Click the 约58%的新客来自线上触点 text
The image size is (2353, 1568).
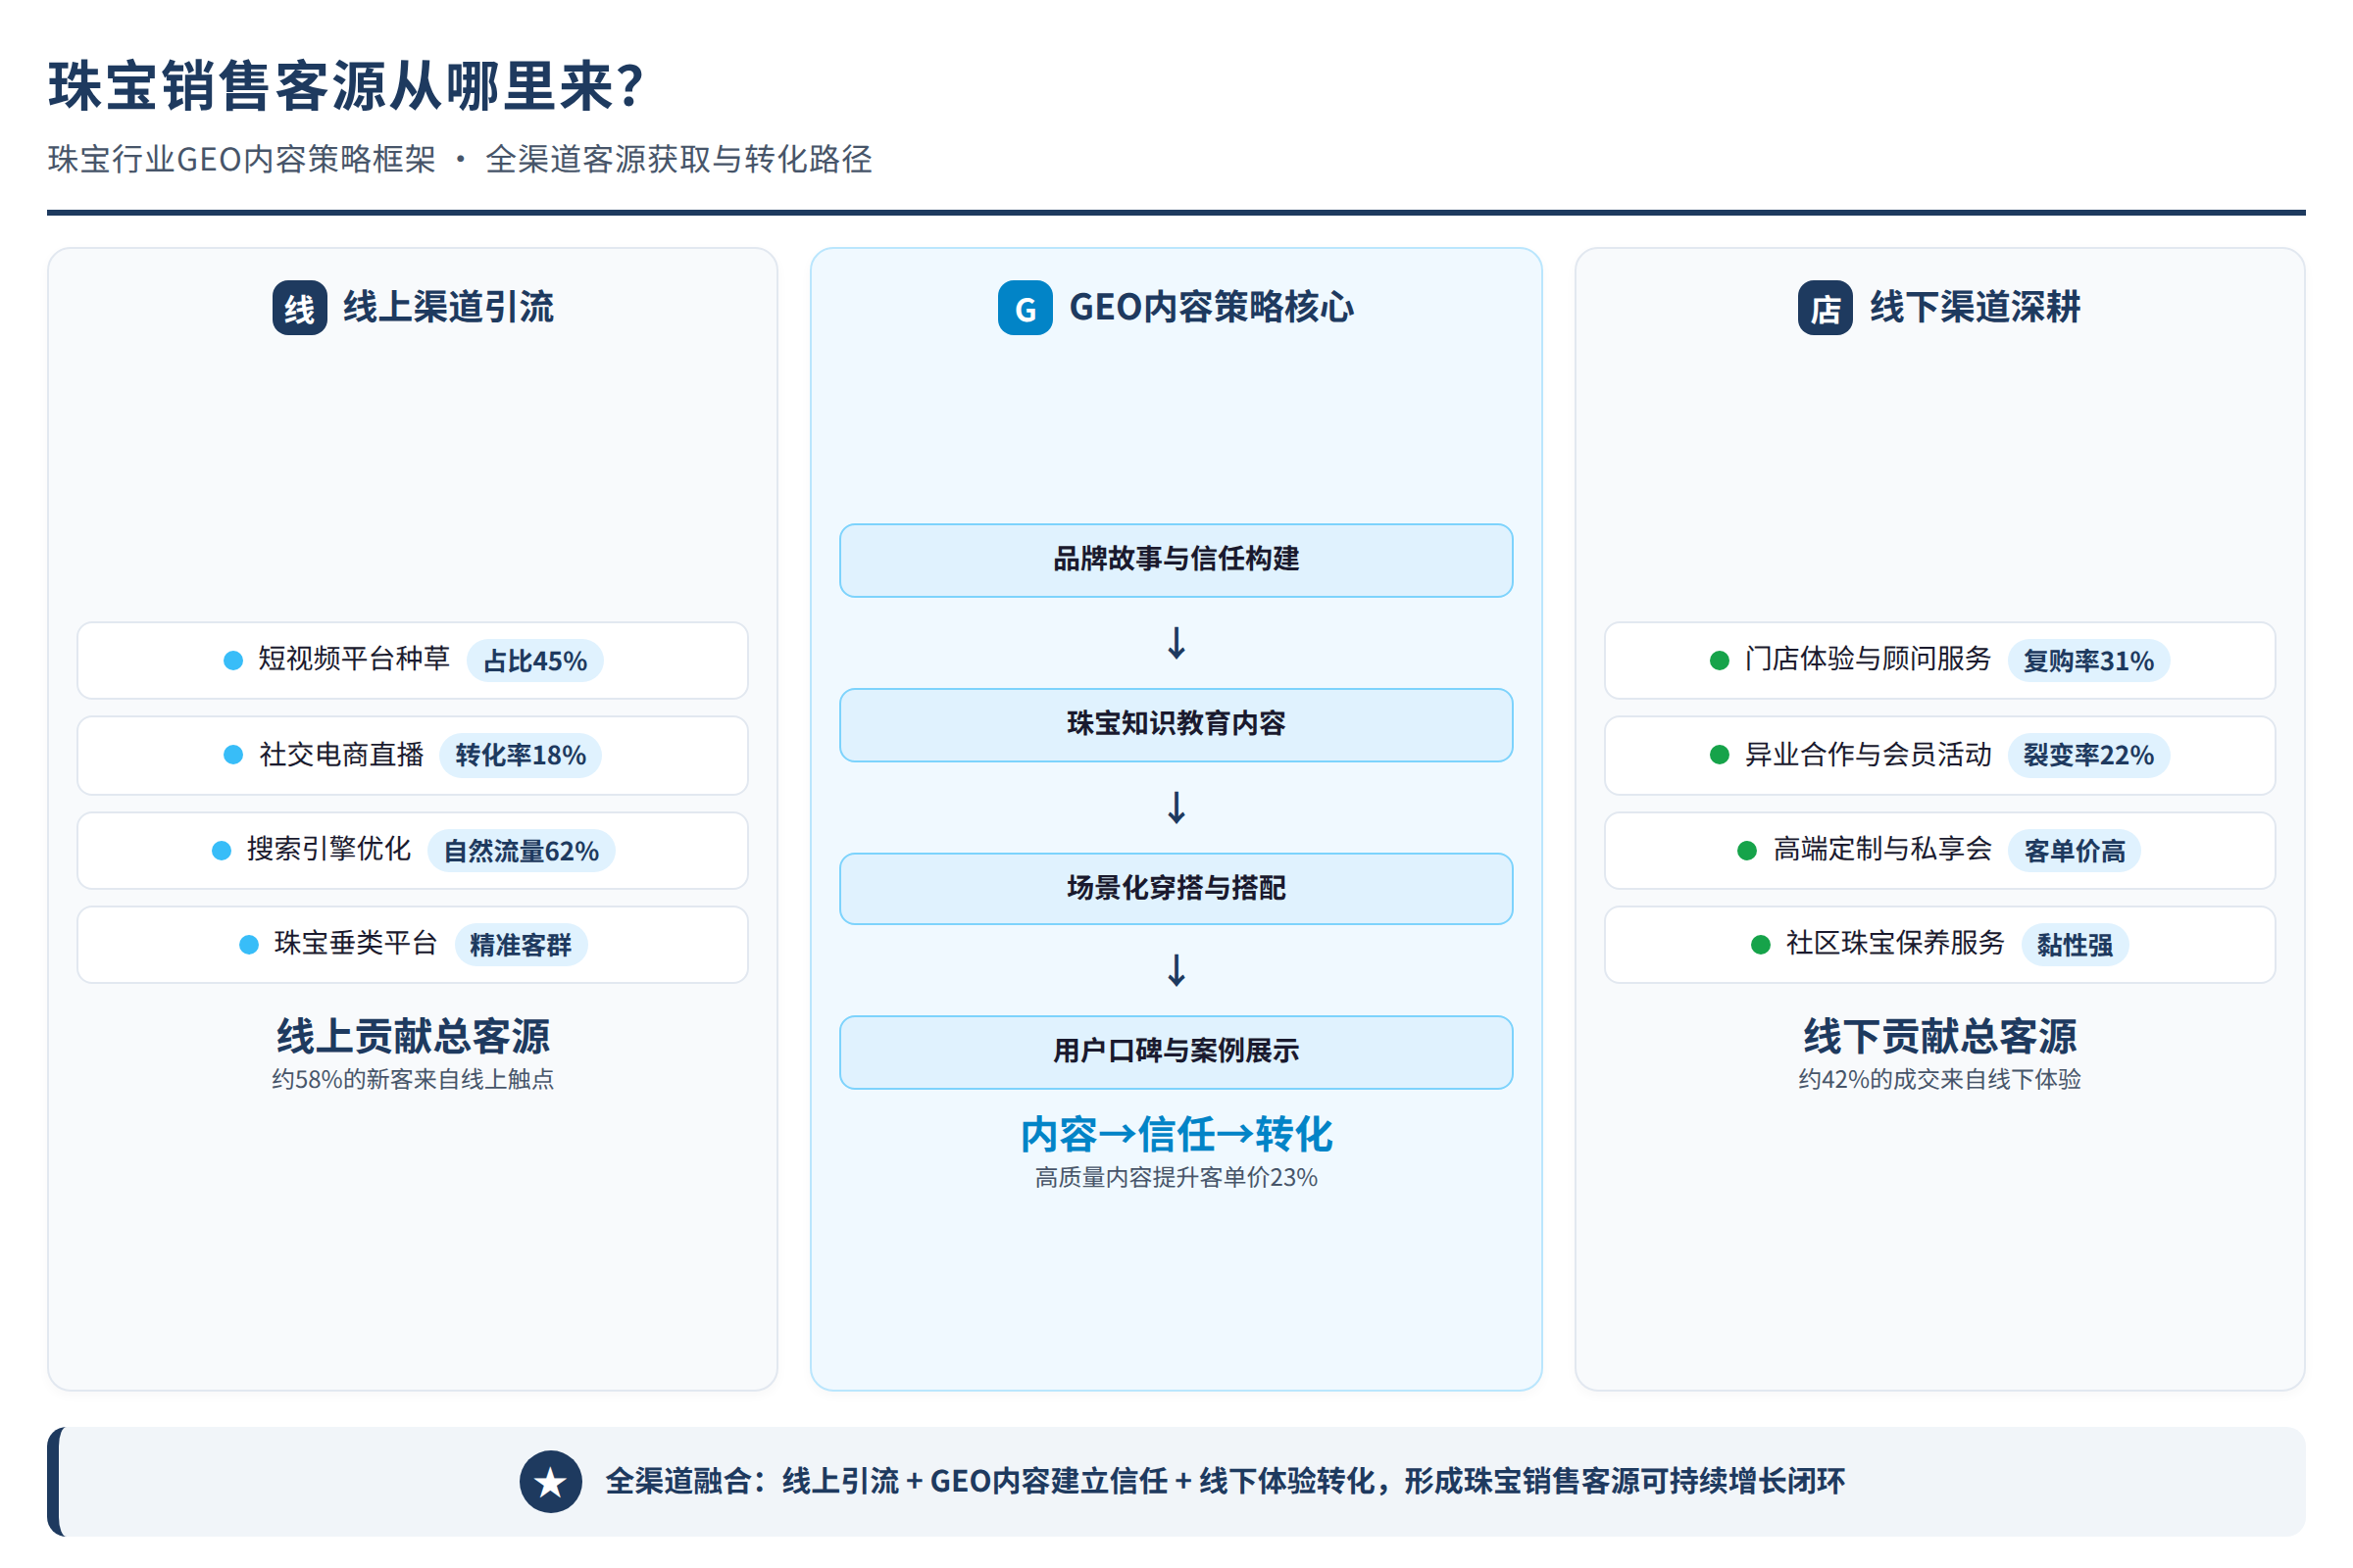(x=412, y=1080)
